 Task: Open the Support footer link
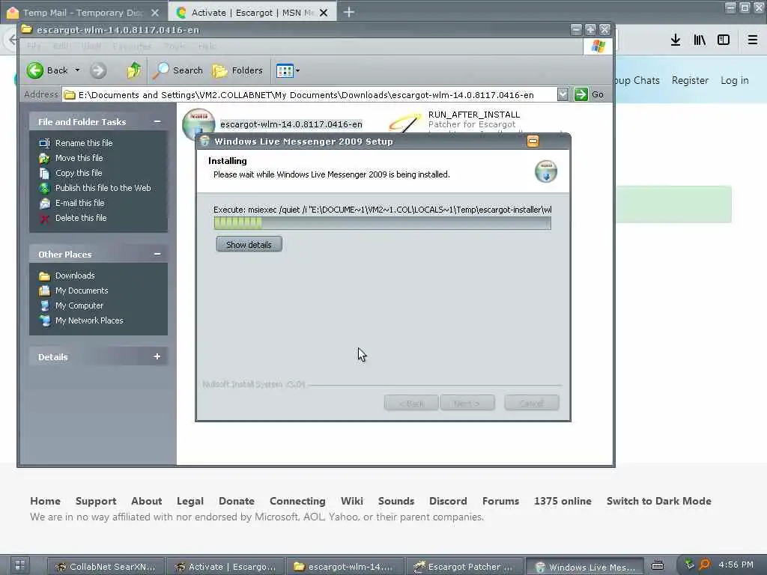pos(96,501)
